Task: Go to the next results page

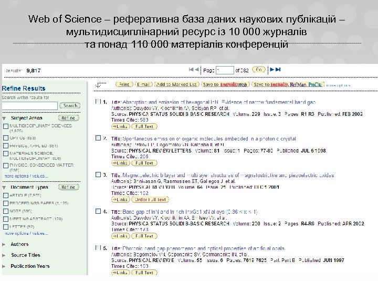Action: (272, 70)
